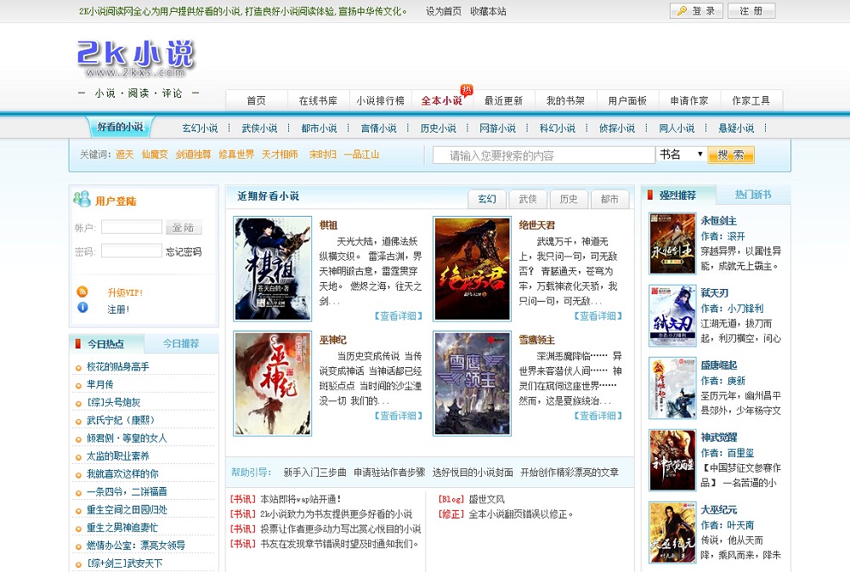Open the 大巫纪元 cover thumbnail
850x572 pixels.
672,532
